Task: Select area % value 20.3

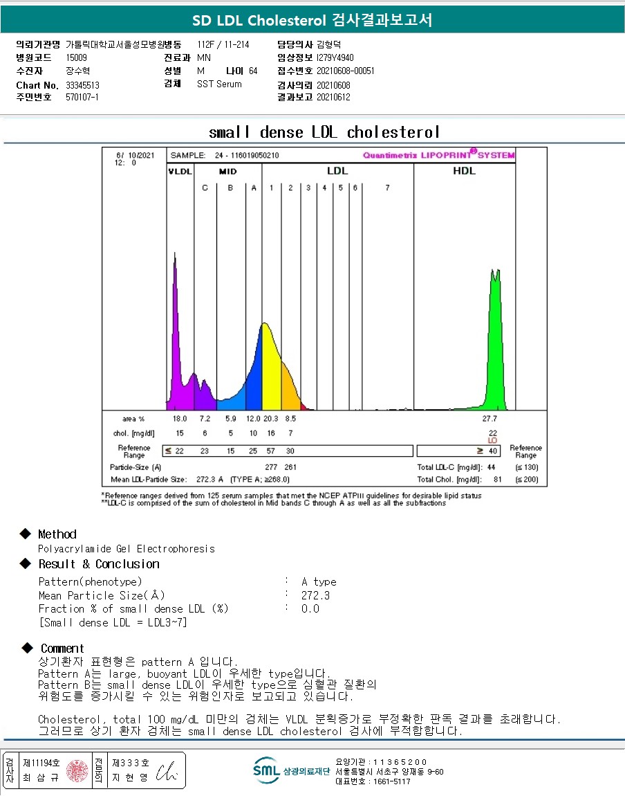Action: point(271,419)
